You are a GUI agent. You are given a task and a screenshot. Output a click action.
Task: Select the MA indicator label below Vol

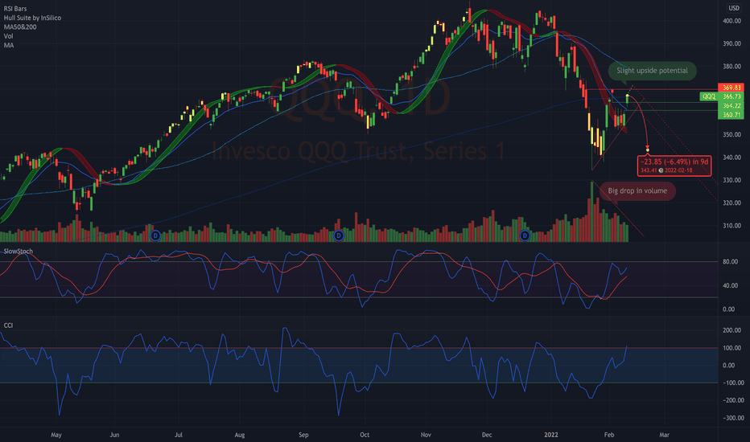[x=9, y=45]
